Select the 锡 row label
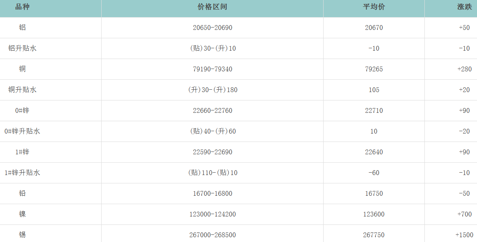Screen dimensions: 477x242 [x=22, y=235]
